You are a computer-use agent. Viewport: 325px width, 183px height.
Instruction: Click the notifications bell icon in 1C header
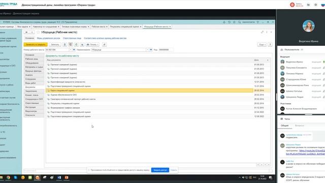click(224, 22)
